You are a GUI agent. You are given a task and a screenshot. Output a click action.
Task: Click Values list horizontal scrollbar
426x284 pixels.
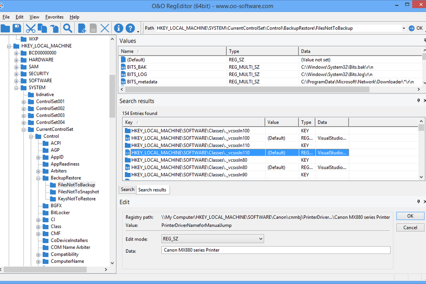[x=247, y=89]
